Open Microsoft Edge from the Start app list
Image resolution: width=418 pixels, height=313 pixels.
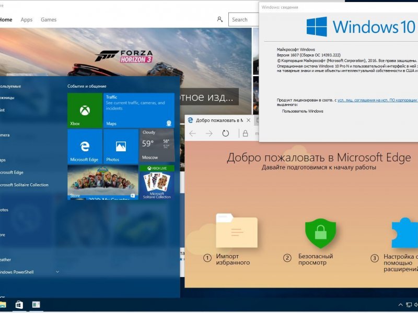11,172
